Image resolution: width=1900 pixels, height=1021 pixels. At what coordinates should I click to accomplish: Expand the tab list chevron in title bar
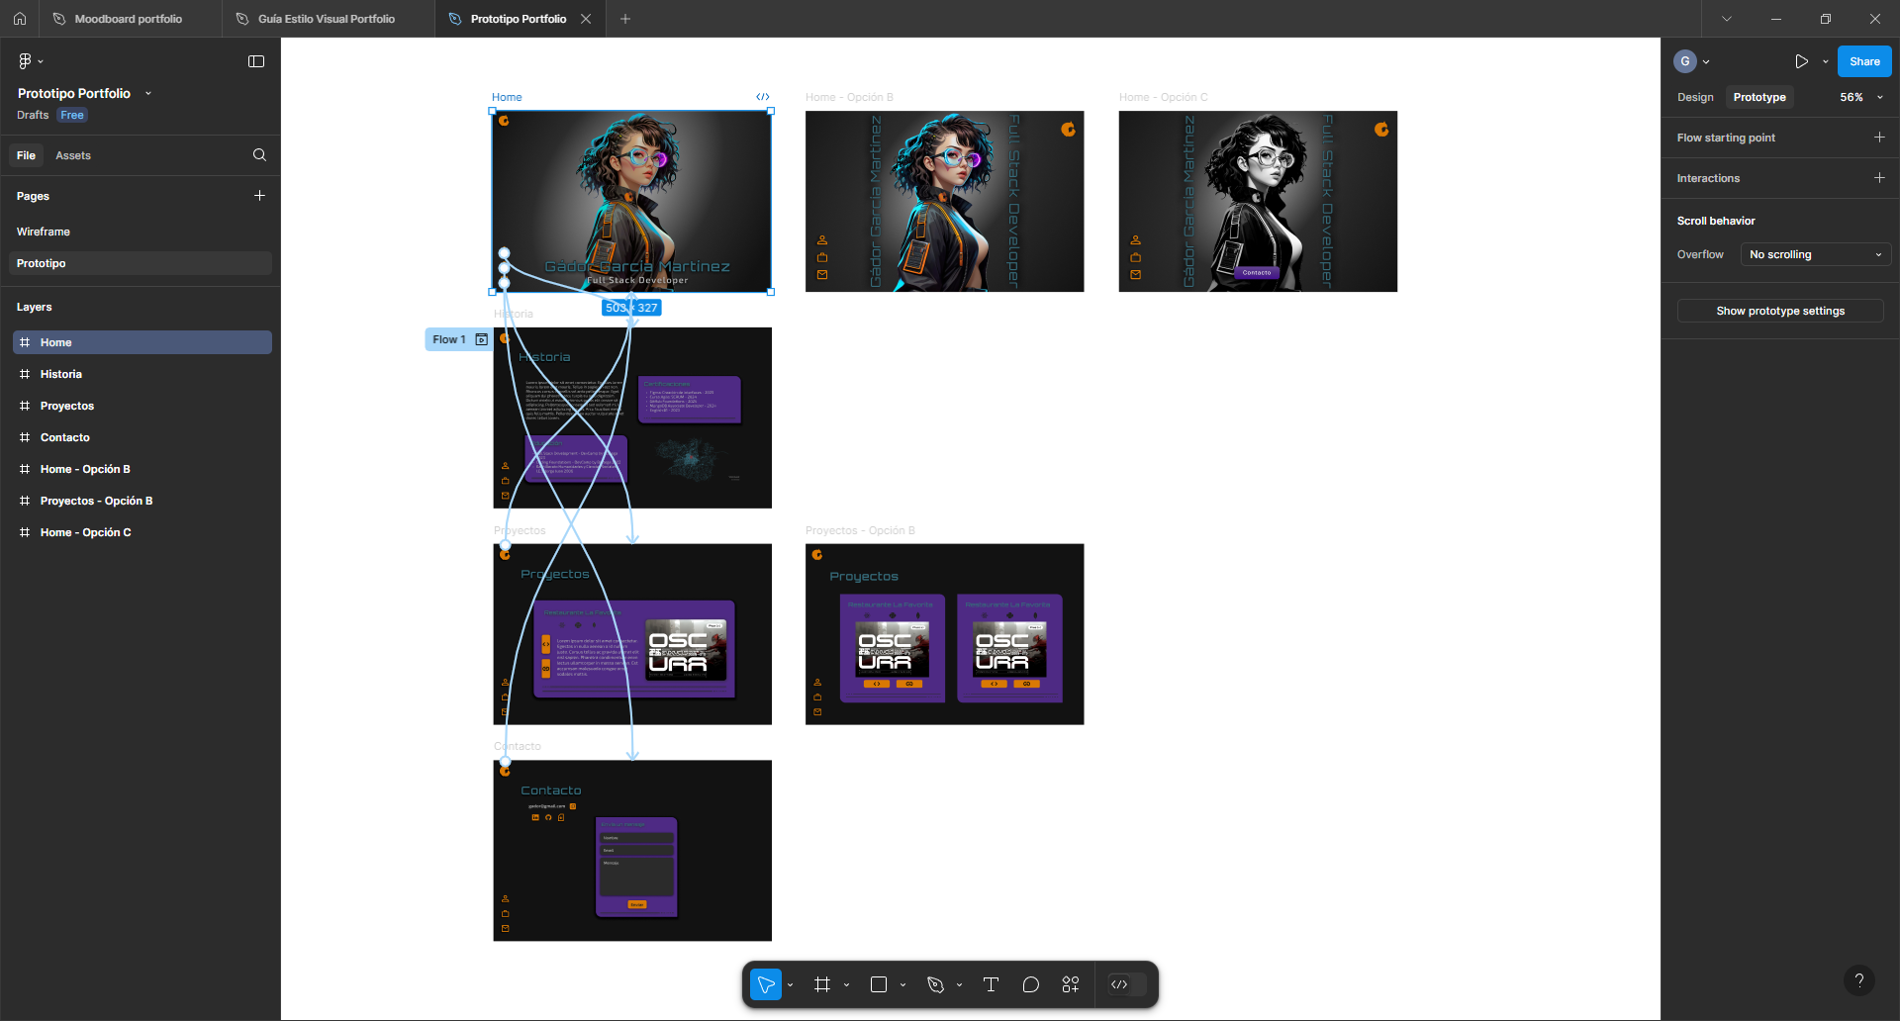coord(1727,19)
